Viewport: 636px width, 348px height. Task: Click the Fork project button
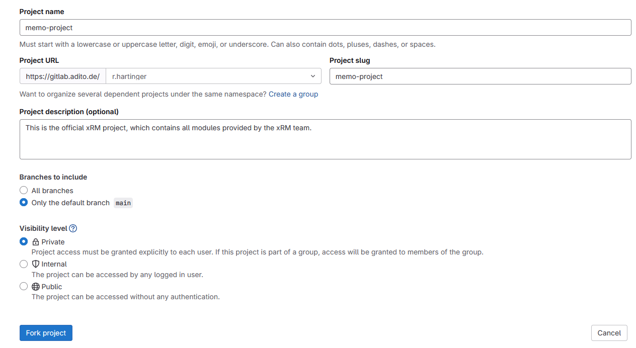pos(46,332)
